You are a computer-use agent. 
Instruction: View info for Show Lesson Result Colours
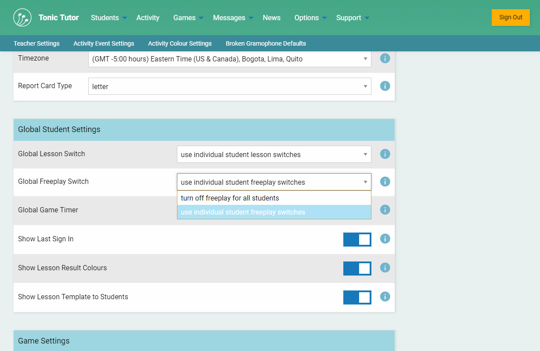(x=385, y=268)
